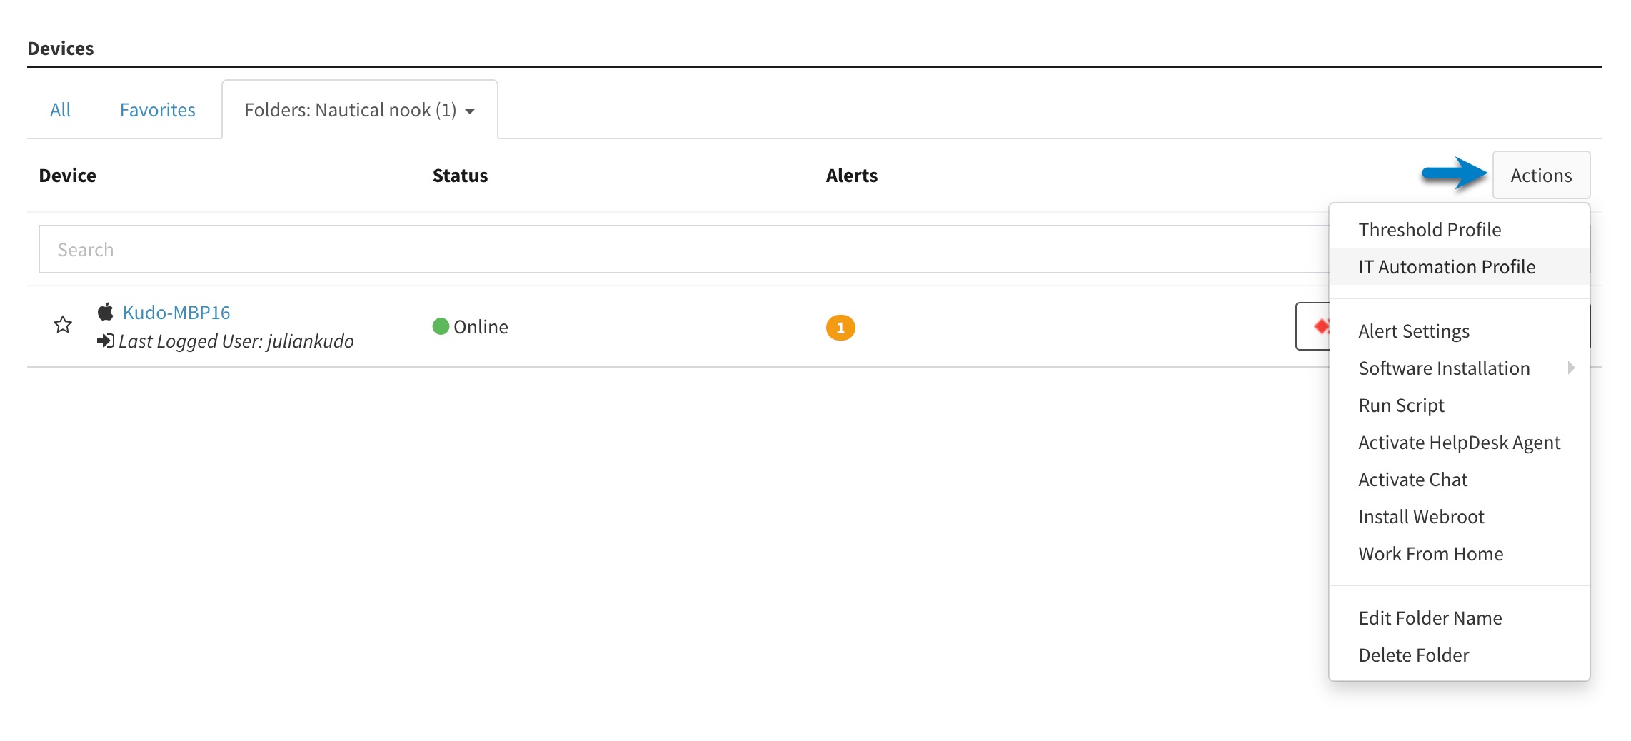
Task: Click the Apple logo beside Kudo-MBP16
Action: point(106,311)
